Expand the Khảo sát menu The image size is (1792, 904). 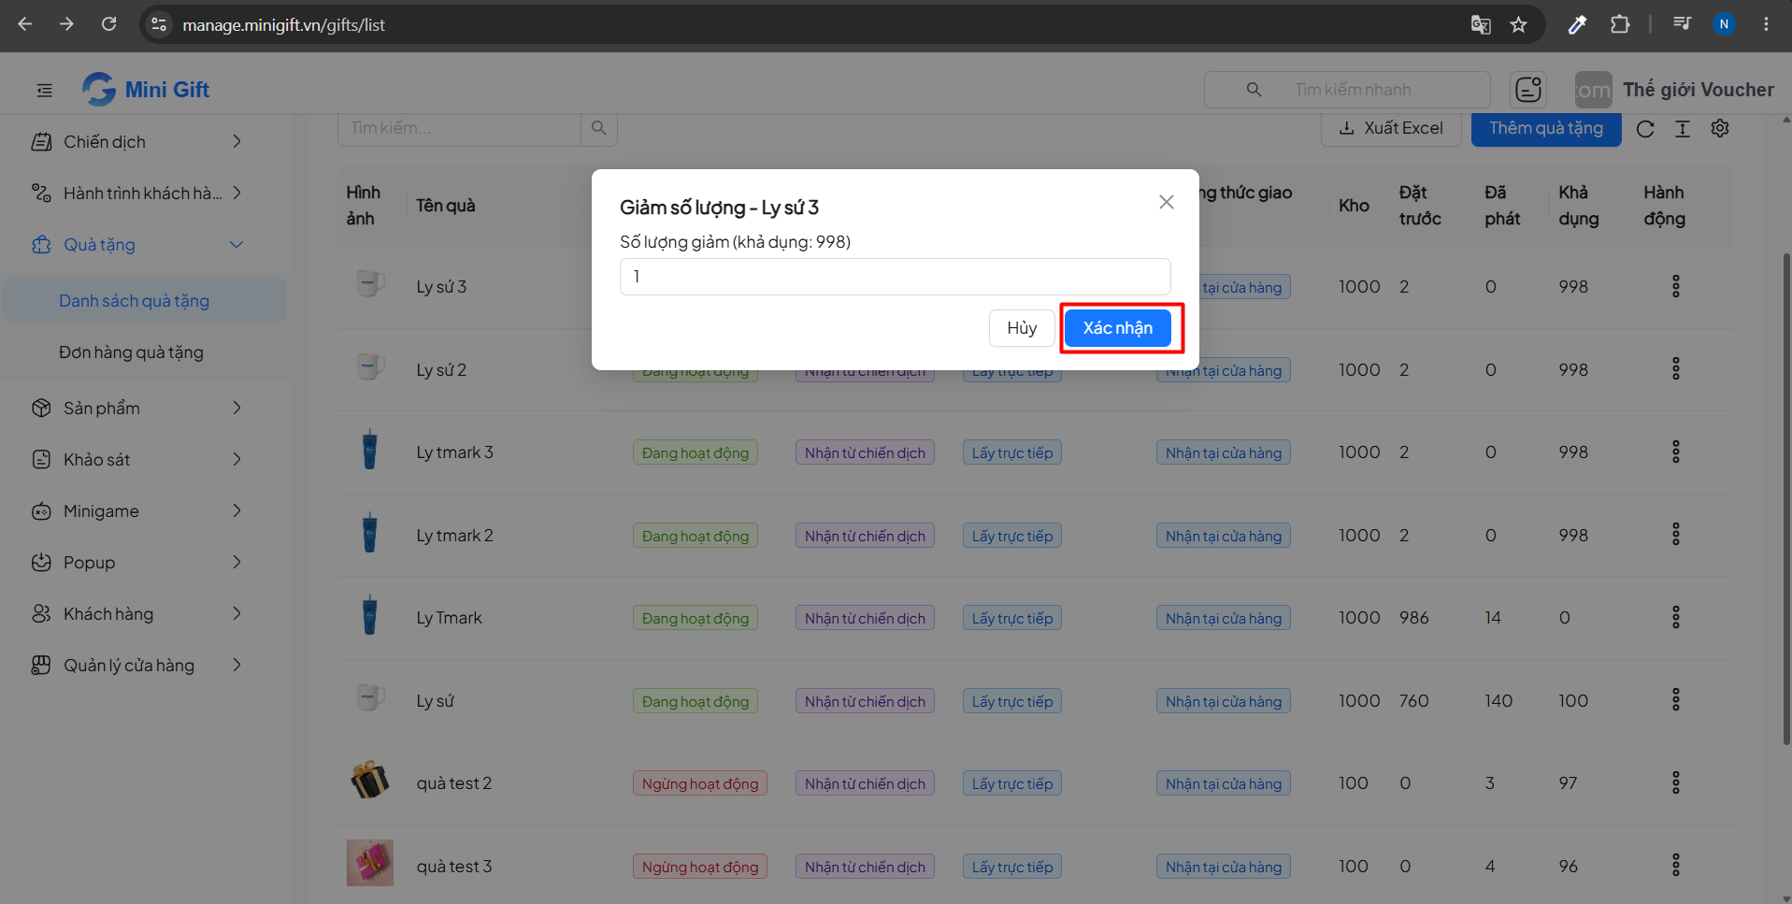138,460
